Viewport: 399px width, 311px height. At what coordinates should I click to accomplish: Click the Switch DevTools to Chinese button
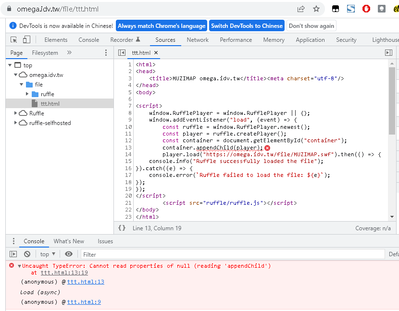247,25
